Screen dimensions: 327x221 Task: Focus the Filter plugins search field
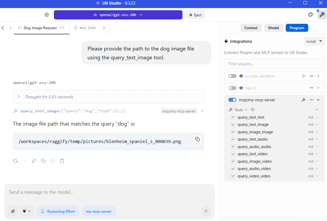[274, 64]
